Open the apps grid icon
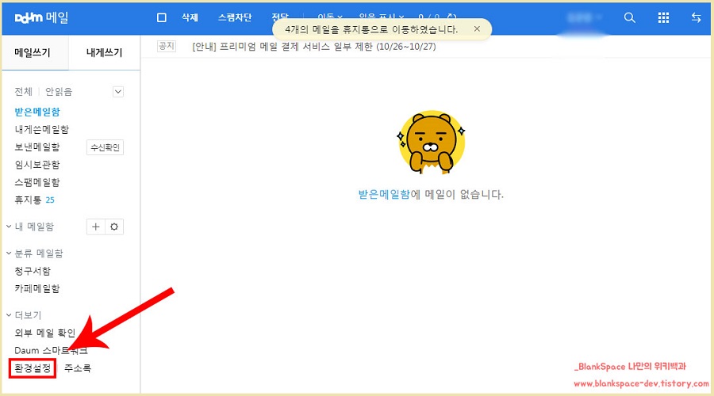Screen dimensions: 714x396 pyautogui.click(x=663, y=17)
